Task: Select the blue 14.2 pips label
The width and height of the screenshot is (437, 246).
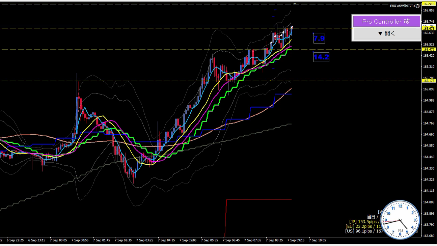Action: click(x=321, y=57)
